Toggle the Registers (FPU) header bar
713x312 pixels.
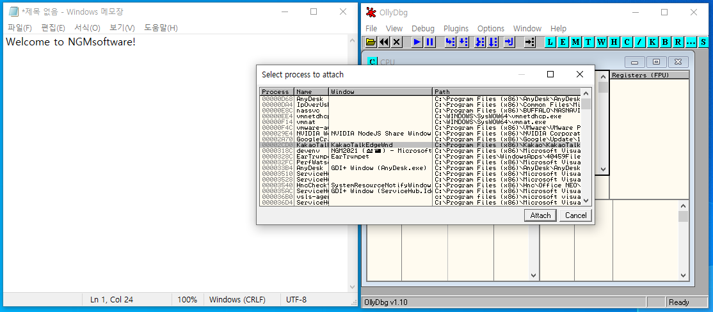650,75
